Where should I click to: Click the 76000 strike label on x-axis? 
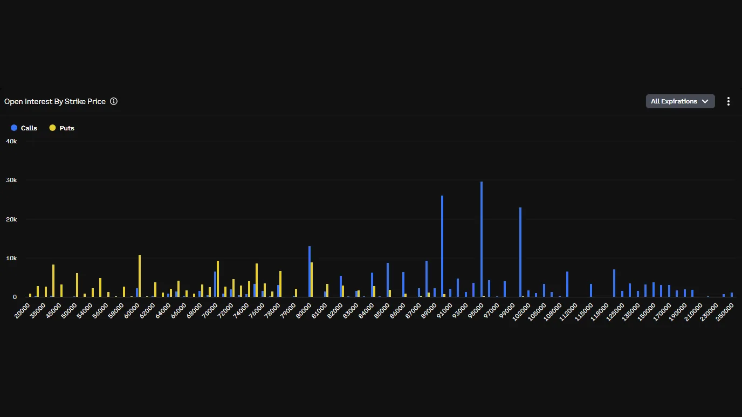(x=257, y=310)
